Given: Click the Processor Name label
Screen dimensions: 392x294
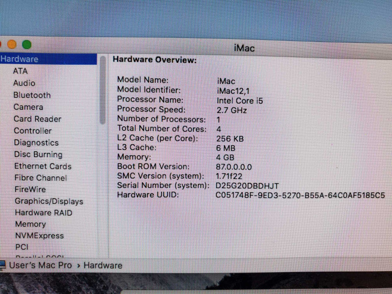Looking at the screenshot, I should [x=150, y=99].
